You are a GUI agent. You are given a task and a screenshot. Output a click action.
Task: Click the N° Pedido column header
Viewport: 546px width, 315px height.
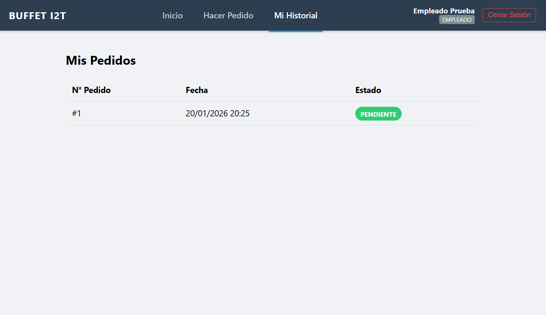(91, 90)
